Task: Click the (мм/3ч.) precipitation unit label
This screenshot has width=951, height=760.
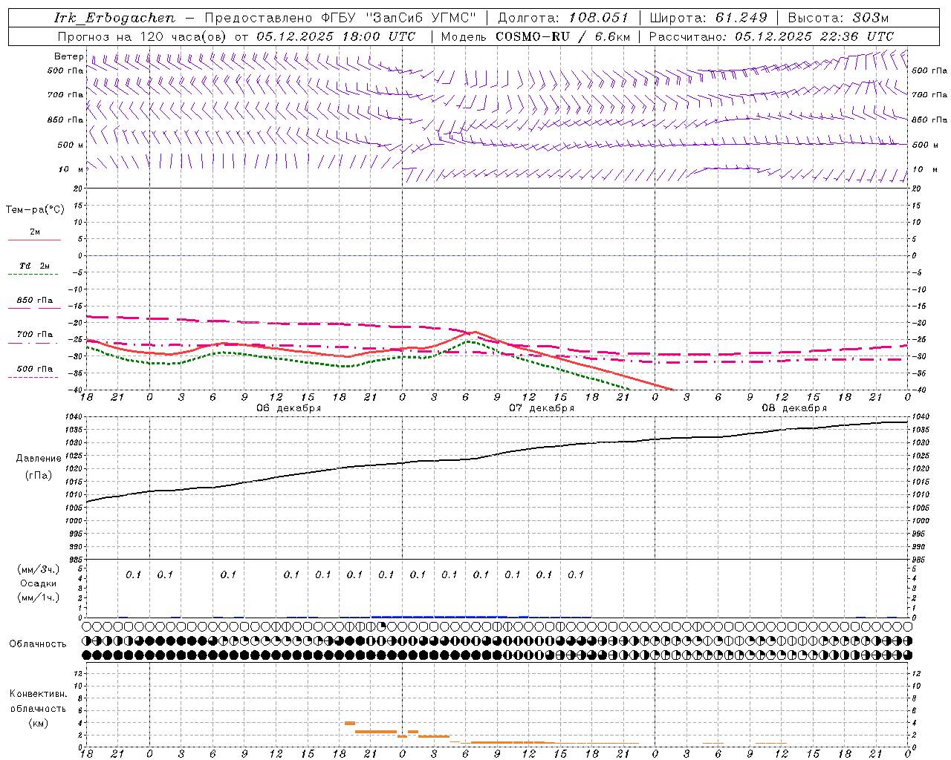Action: tap(39, 569)
